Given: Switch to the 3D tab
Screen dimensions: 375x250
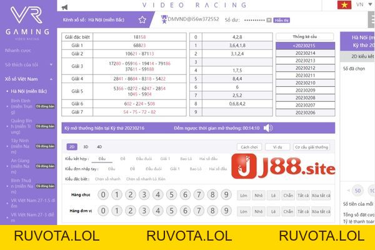Looking at the screenshot, I should tap(86, 147).
